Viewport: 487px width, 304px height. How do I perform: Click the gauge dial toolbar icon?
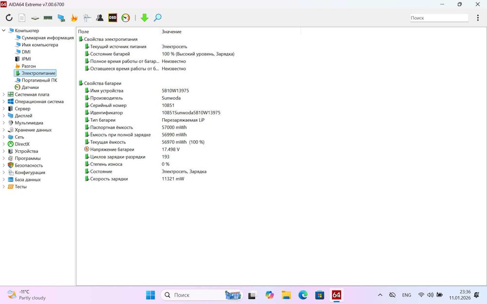126,18
